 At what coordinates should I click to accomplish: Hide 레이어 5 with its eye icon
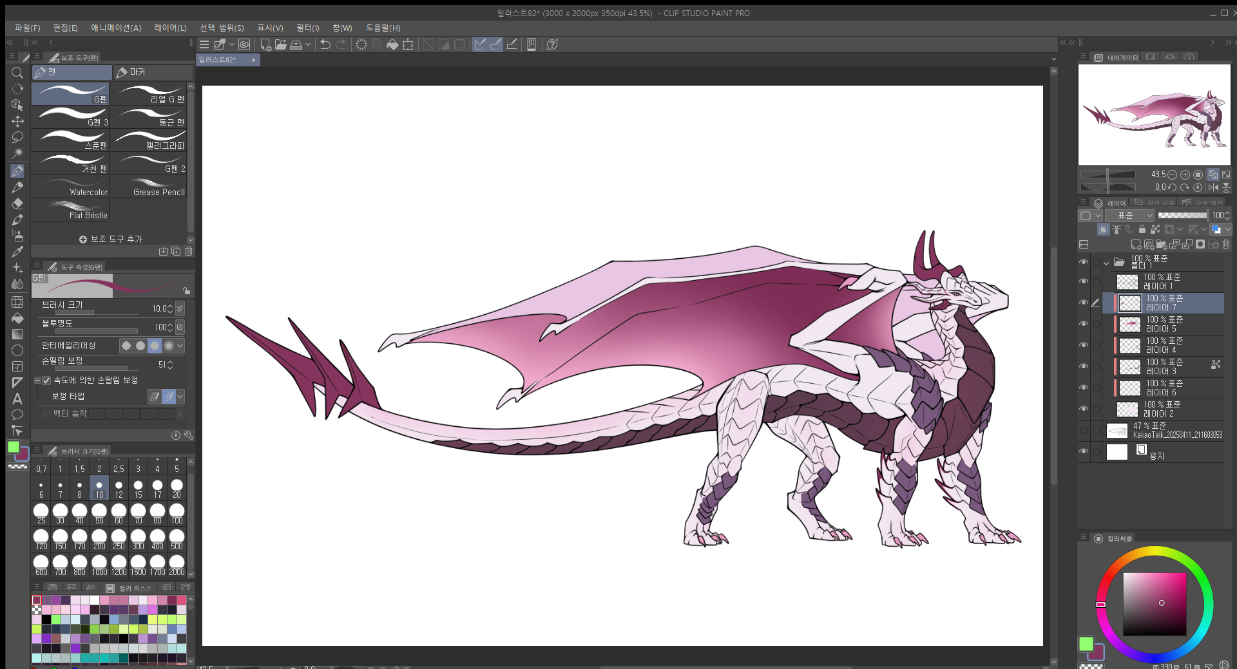(x=1083, y=324)
